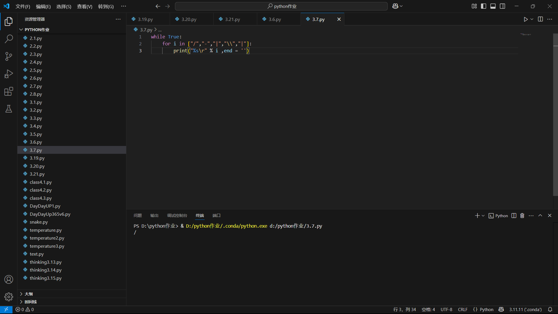Kill terminal with the trash icon
This screenshot has width=558, height=314.
point(522,215)
